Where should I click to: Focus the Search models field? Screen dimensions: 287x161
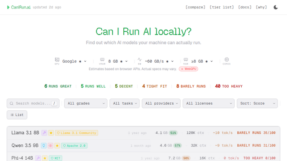pos(33,103)
